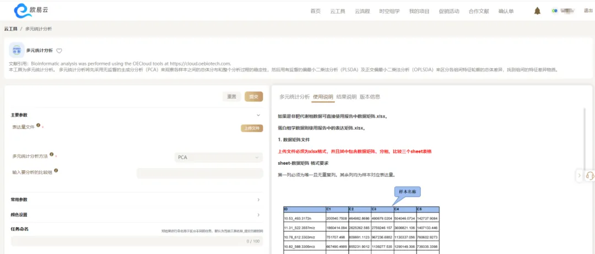This screenshot has height=254, width=595.
Task: Open 云工具 in top navigation
Action: (337, 12)
